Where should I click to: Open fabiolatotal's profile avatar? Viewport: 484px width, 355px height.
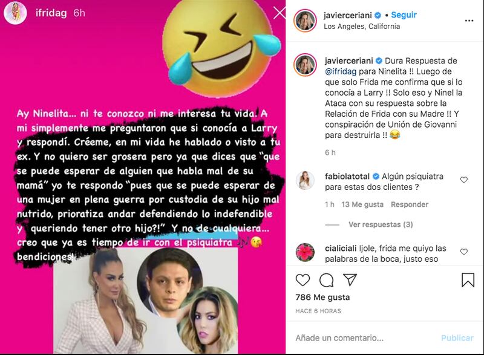(305, 180)
